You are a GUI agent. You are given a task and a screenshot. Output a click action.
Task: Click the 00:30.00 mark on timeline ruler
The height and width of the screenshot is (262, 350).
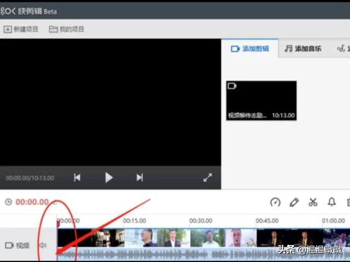point(201,221)
